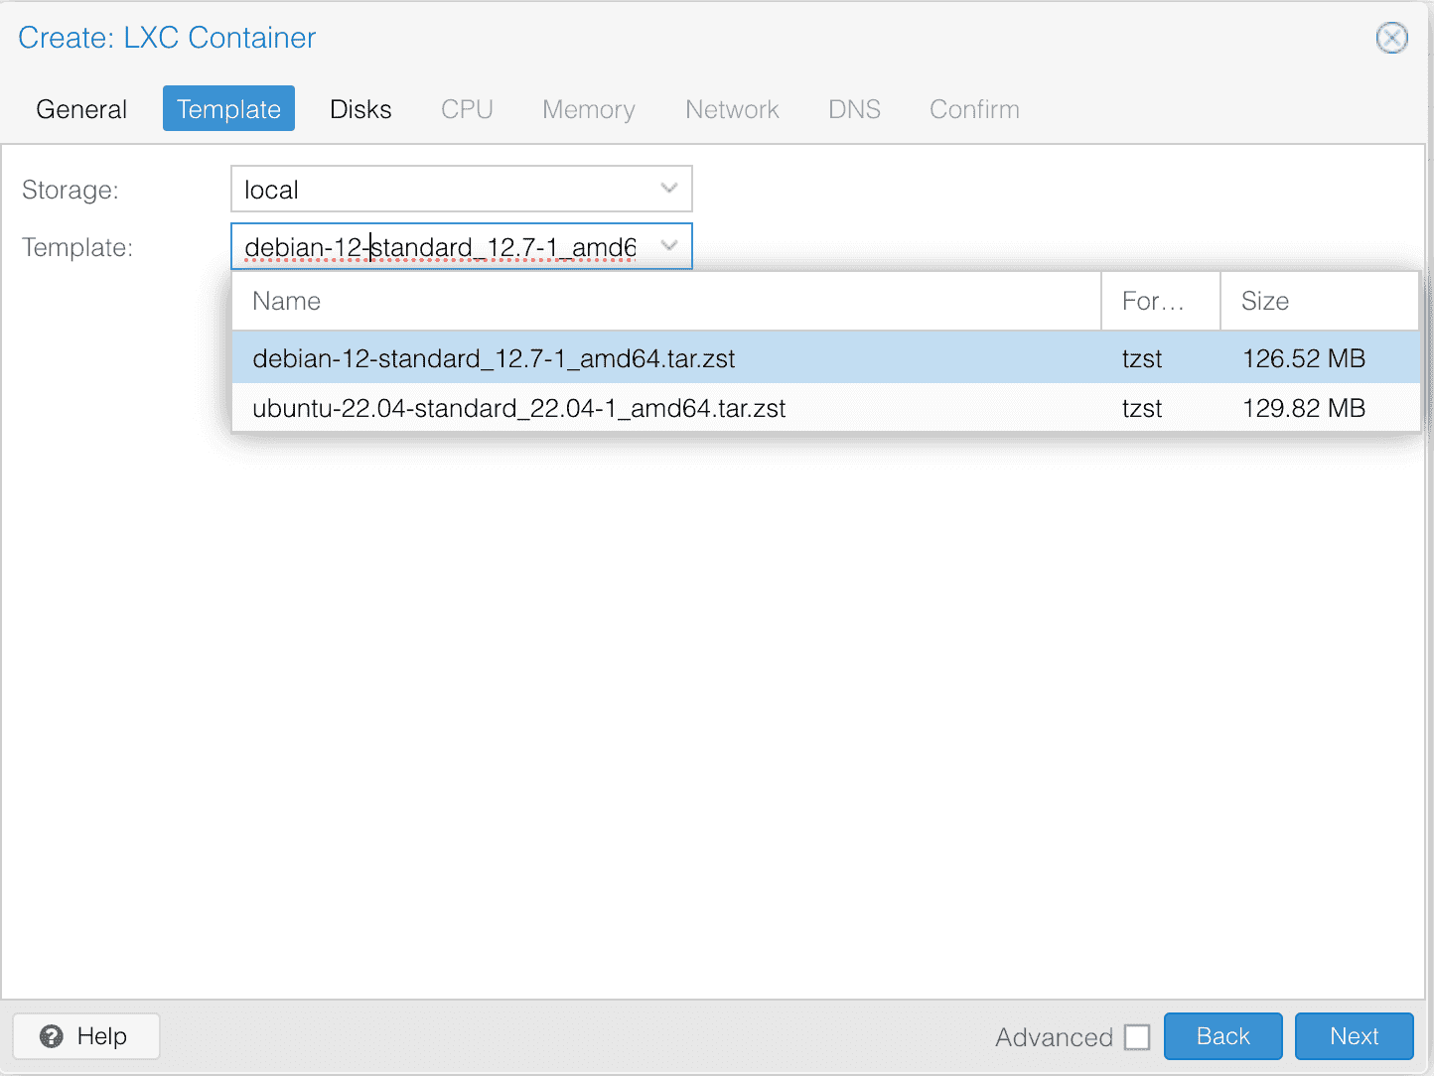The image size is (1434, 1076).
Task: Expand the Storage dropdown arrow
Action: [669, 189]
